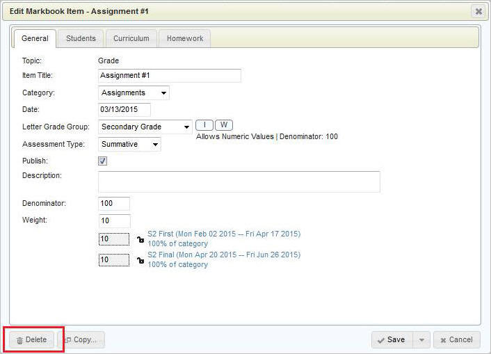Toggle the Publish checkbox

103,161
